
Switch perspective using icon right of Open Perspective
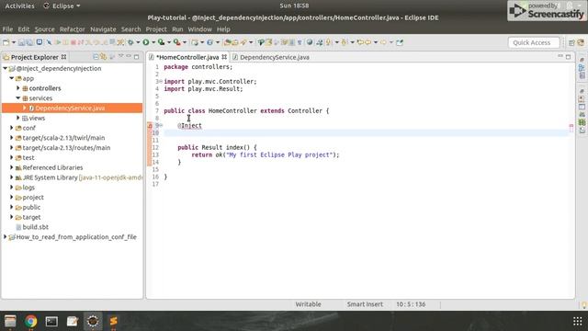(x=581, y=43)
